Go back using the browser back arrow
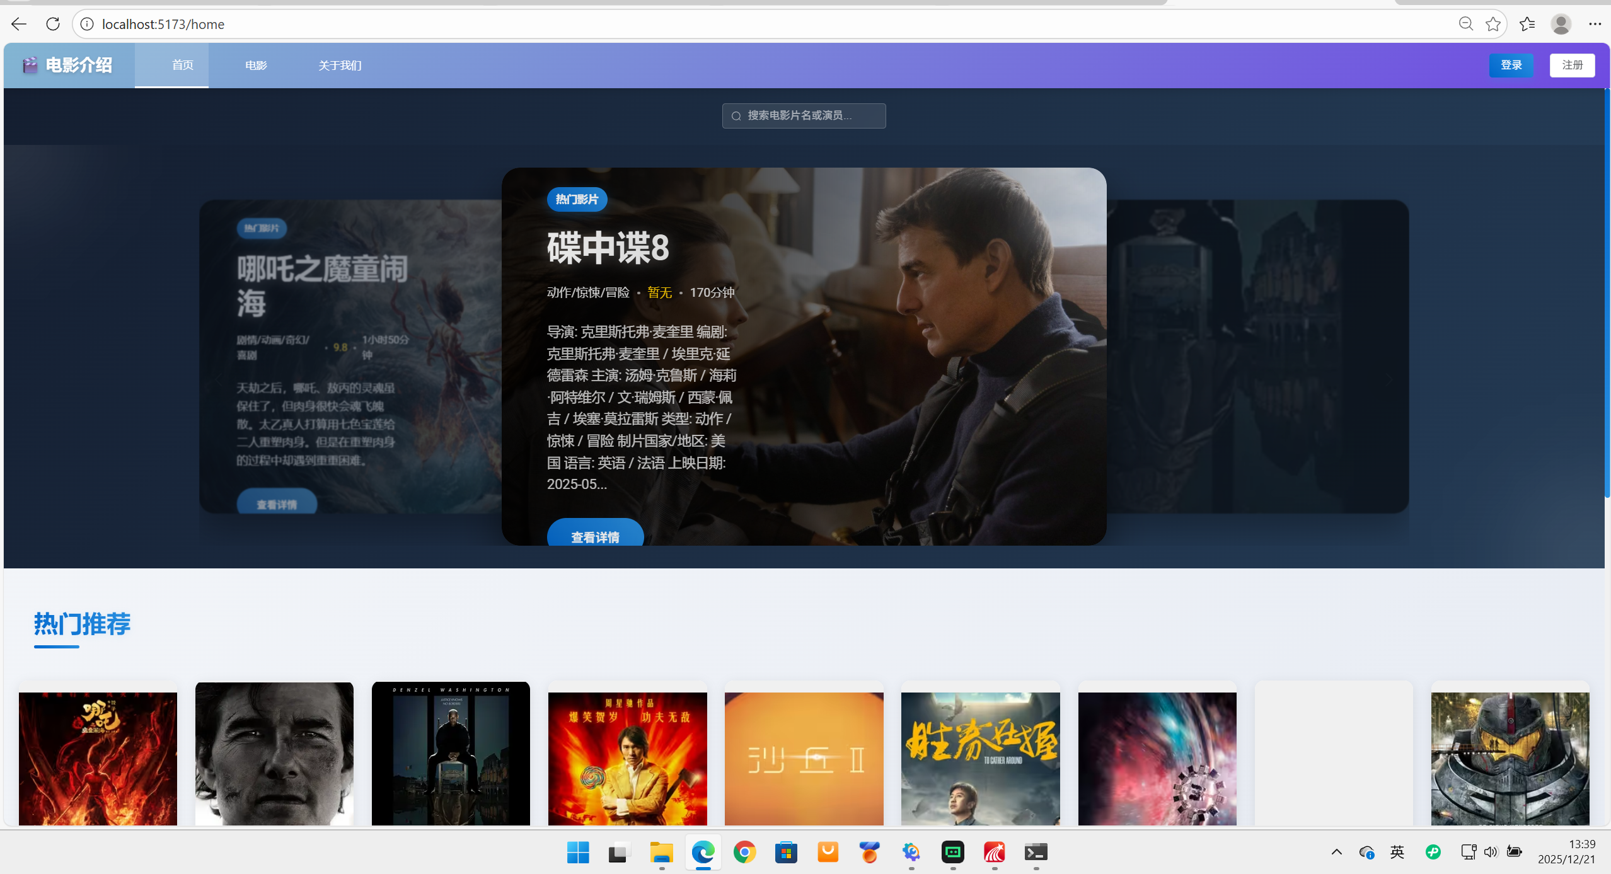 (x=19, y=25)
